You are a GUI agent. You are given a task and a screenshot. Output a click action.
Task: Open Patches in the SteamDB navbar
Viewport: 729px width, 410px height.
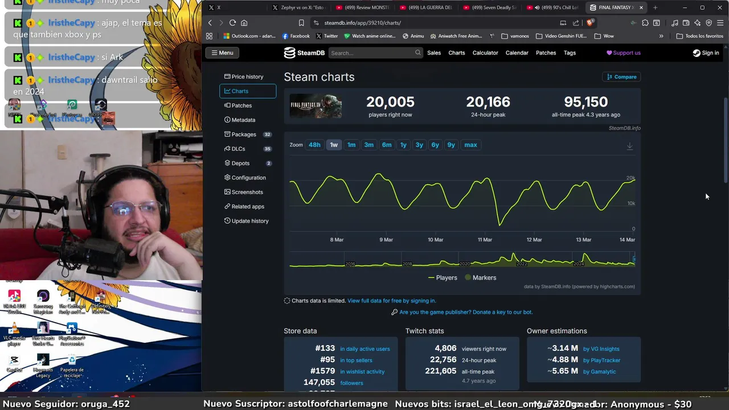[x=546, y=53]
